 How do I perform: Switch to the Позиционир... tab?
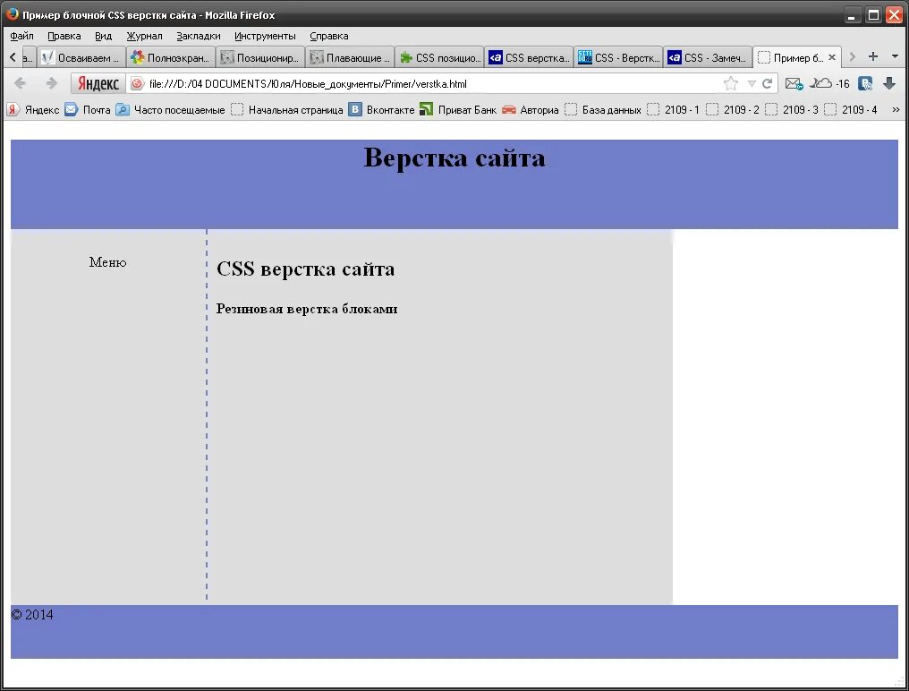[x=260, y=57]
